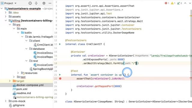Image resolution: width=192 pixels, height=108 pixels.
Task: Run CrmClientIT class gutter icon
Action: click(x=60, y=44)
